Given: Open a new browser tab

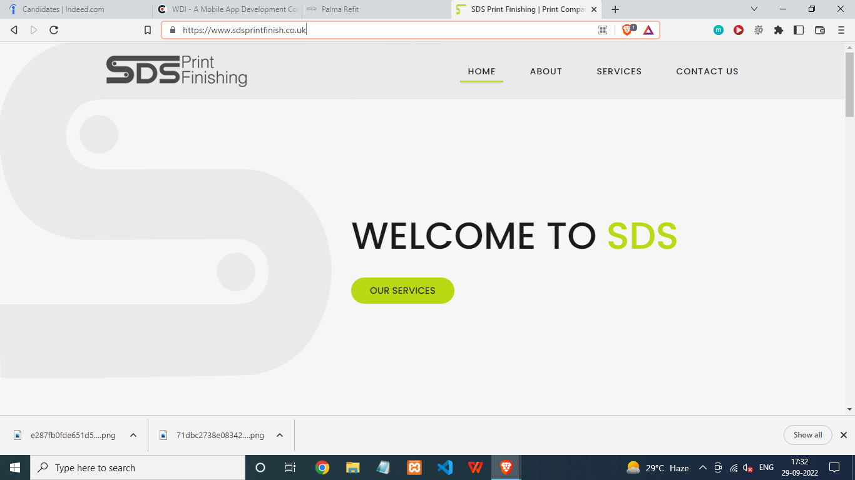Looking at the screenshot, I should (615, 9).
